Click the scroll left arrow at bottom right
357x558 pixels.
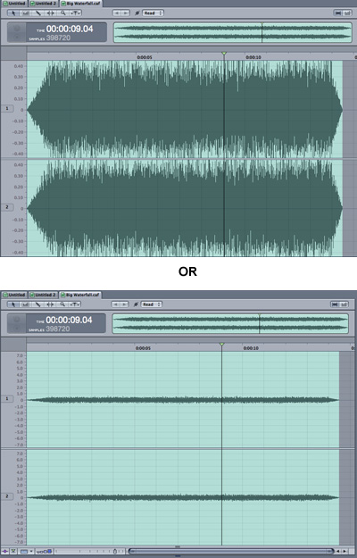(x=337, y=551)
